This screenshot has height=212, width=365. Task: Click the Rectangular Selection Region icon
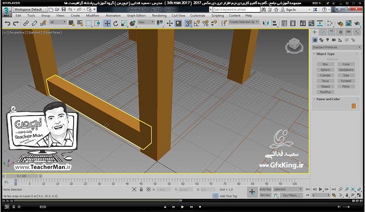point(89,23)
